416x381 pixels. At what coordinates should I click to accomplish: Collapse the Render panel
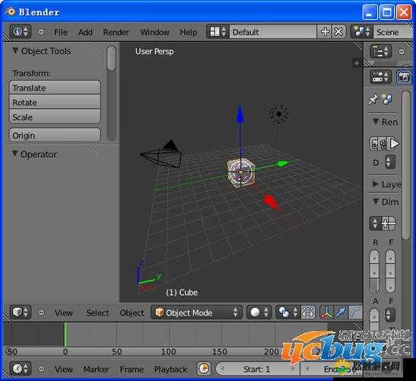click(x=376, y=121)
